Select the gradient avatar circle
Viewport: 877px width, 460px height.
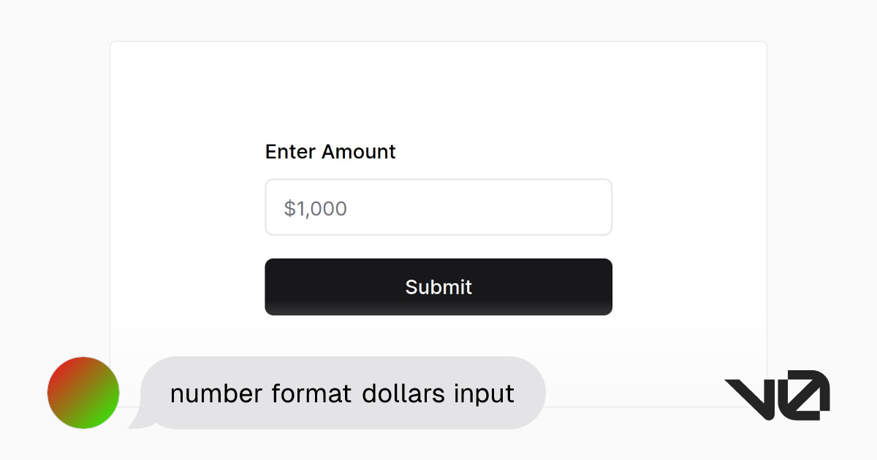[x=83, y=393]
